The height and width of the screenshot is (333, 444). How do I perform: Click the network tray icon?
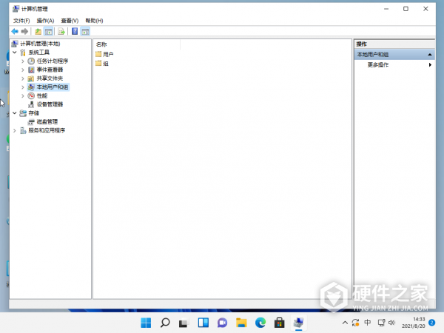(381, 323)
